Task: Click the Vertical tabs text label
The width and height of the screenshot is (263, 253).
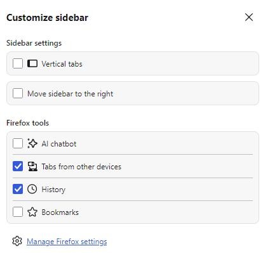Action: tap(62, 64)
